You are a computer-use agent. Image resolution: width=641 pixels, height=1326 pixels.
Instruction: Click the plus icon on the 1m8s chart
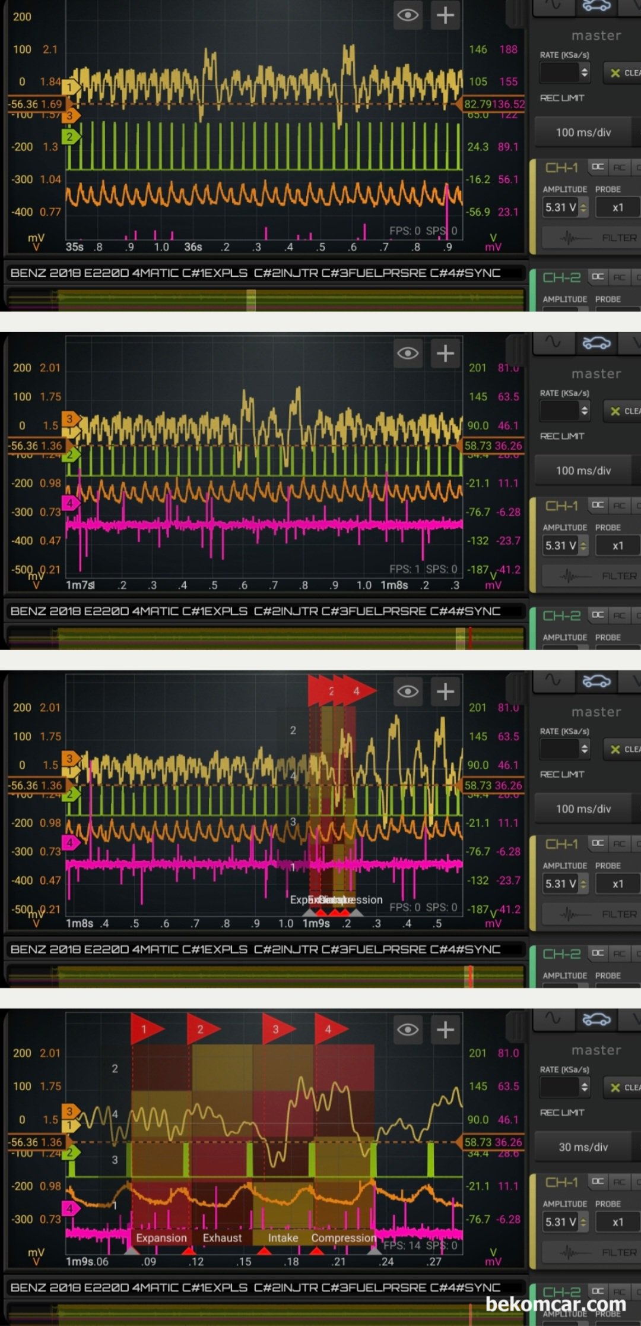[x=445, y=692]
